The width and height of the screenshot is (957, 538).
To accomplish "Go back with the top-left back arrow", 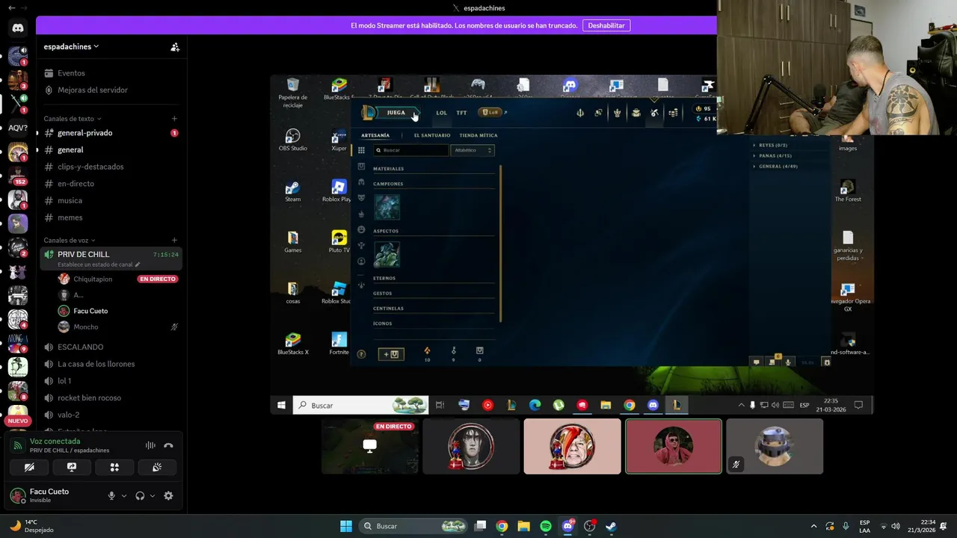I will click(11, 7).
